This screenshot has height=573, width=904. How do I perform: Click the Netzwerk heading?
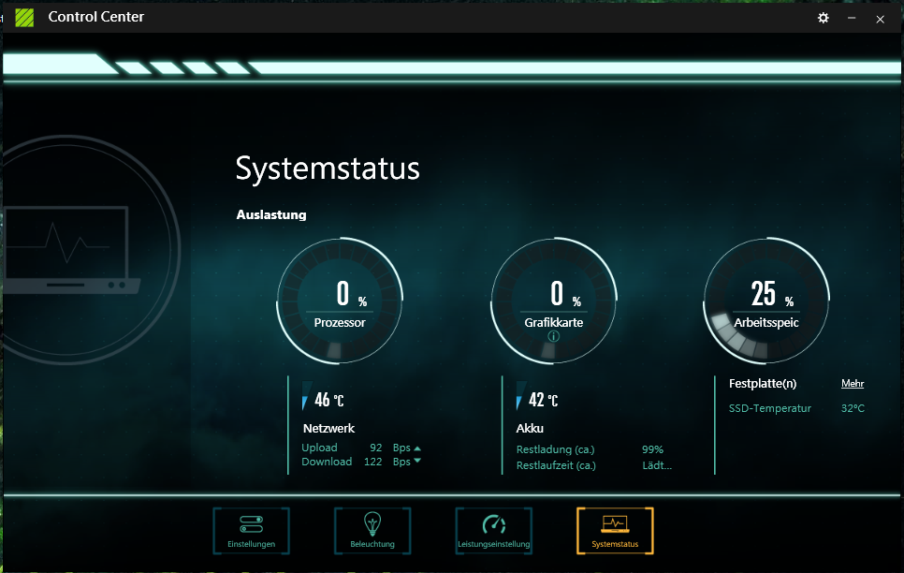pyautogui.click(x=328, y=428)
